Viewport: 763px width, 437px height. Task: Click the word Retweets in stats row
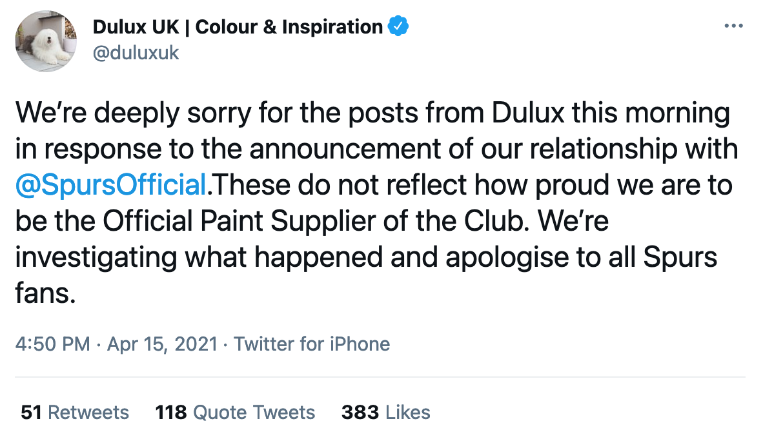(x=88, y=413)
